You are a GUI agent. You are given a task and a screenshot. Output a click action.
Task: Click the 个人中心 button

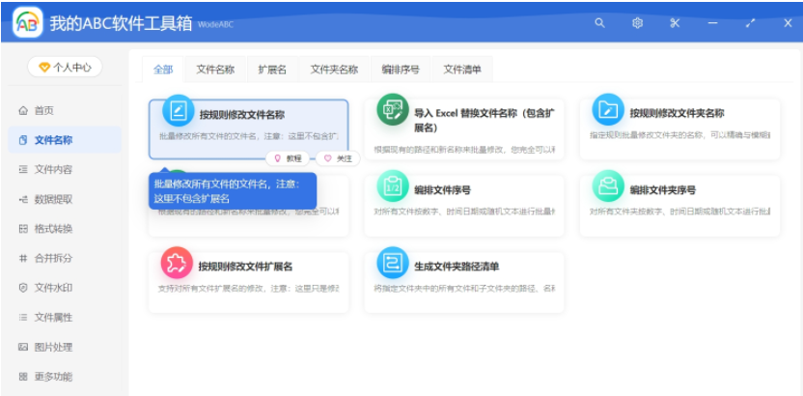pos(65,67)
